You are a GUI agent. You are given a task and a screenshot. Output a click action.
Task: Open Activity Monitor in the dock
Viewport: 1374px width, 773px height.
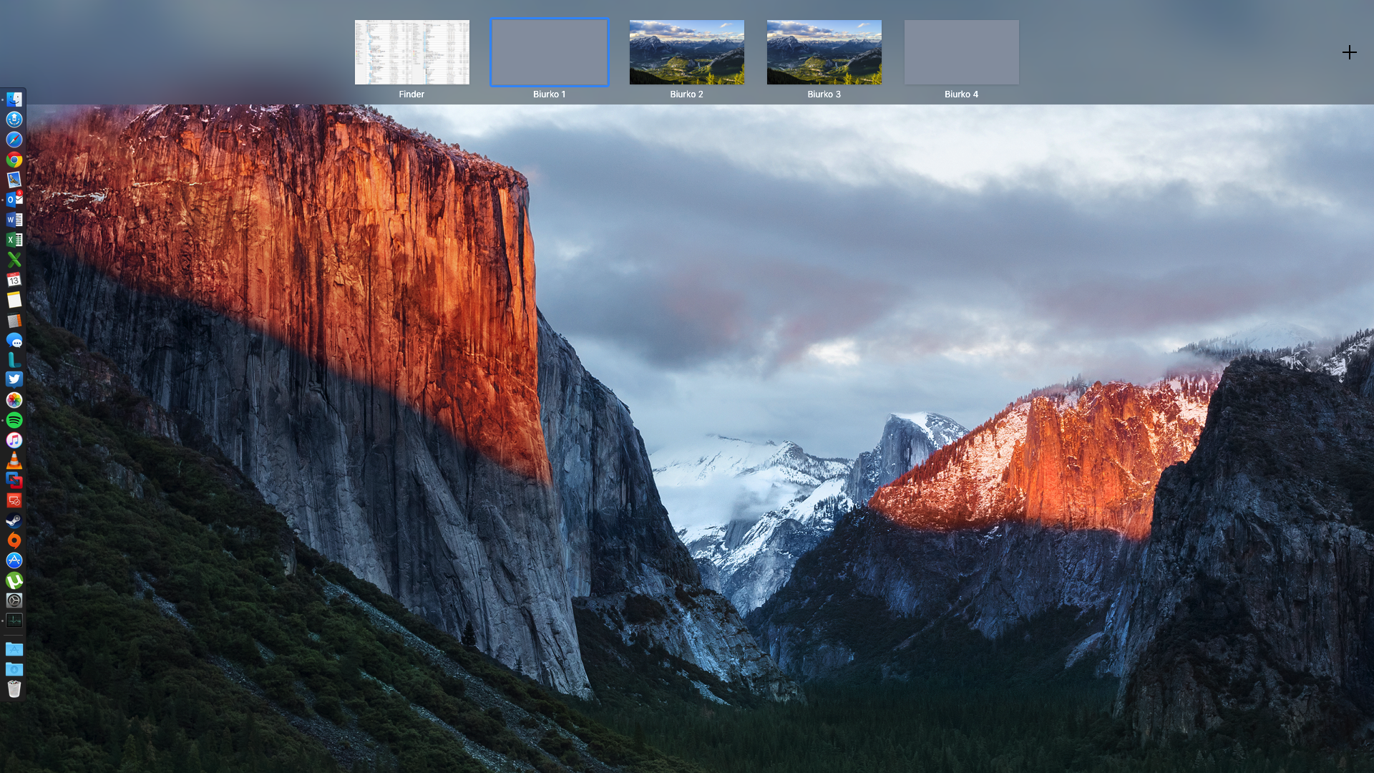14,621
